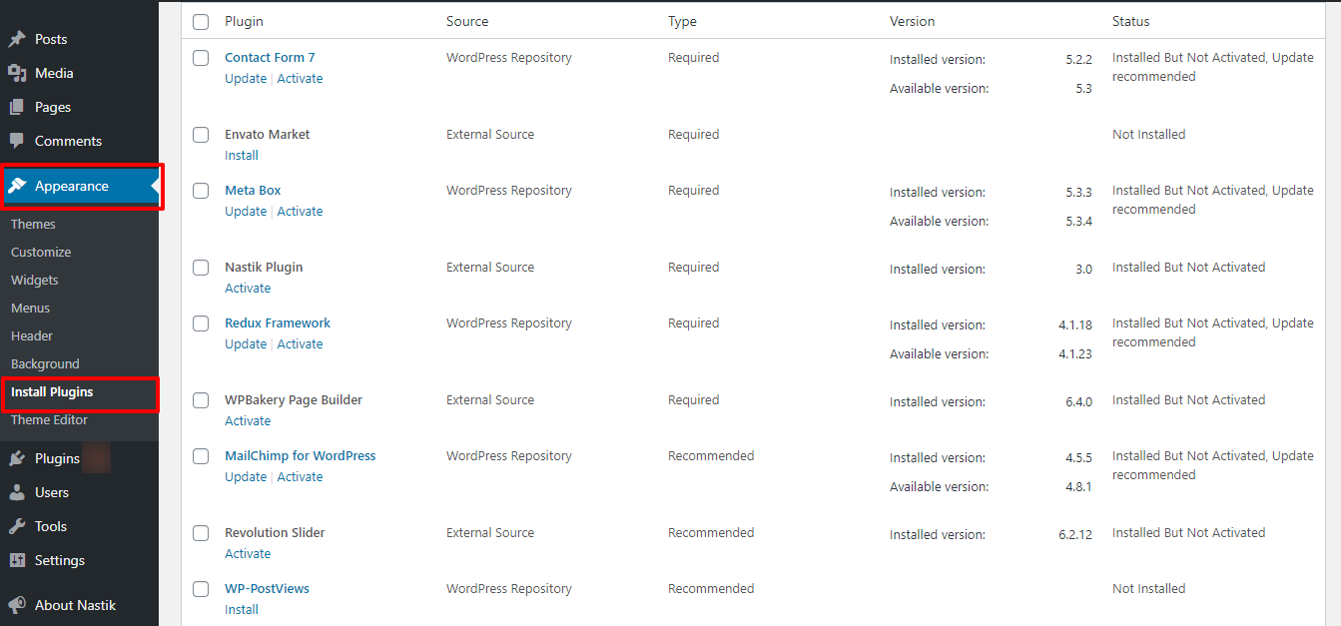Image resolution: width=1341 pixels, height=626 pixels.
Task: Open Theme Editor in the sidebar
Action: point(49,420)
